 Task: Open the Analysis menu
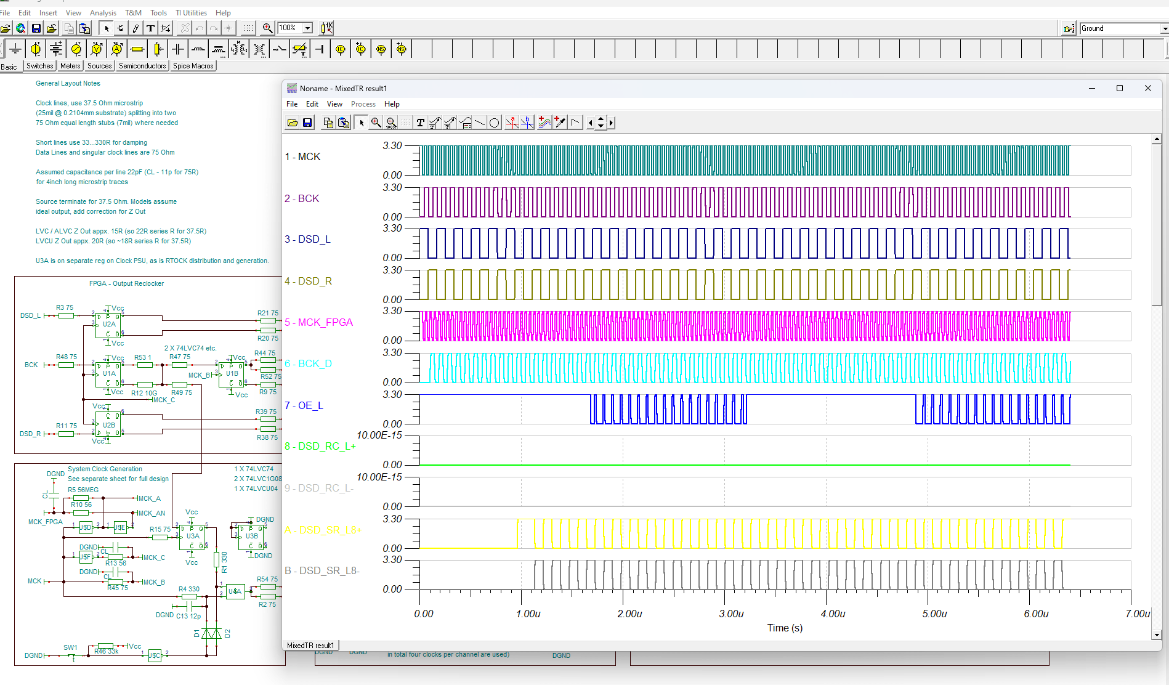[x=103, y=13]
